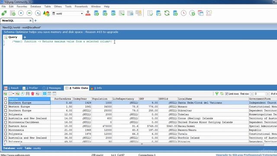Image resolution: width=277 pixels, height=156 pixels.
Task: Open the Powertools menu
Action: click(x=81, y=6)
